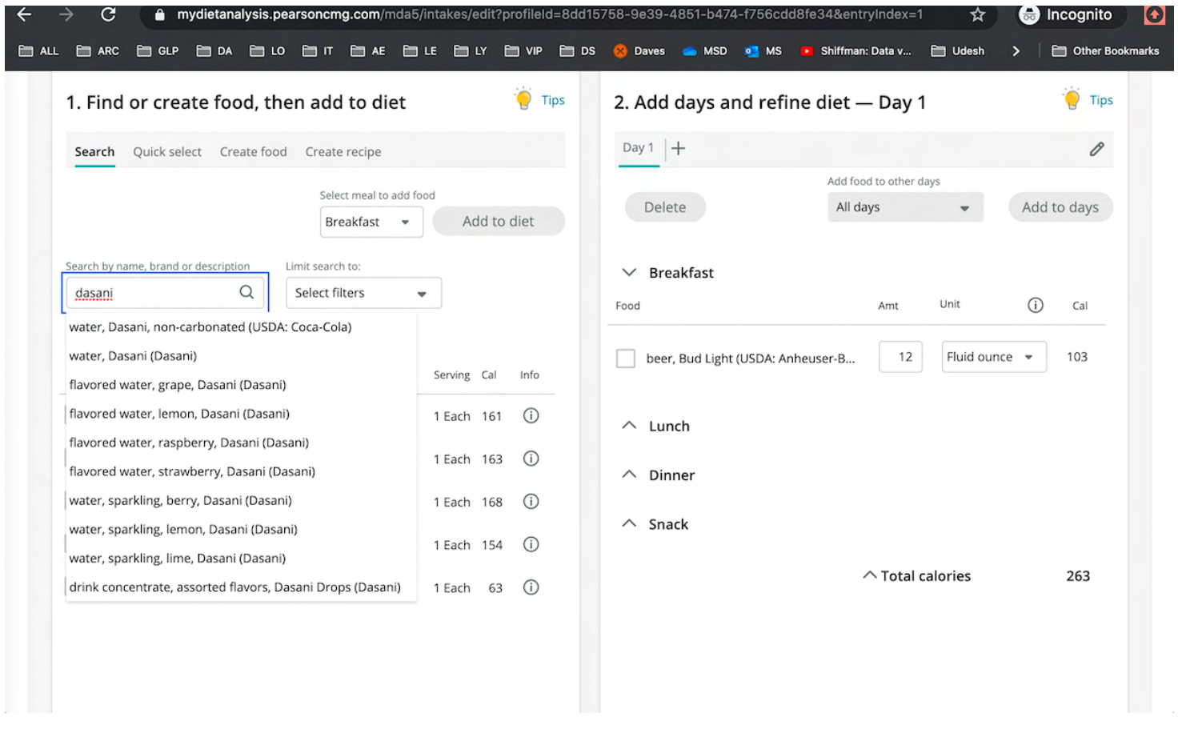Switch to the Quick select tab
The image size is (1178, 733).
coord(167,152)
